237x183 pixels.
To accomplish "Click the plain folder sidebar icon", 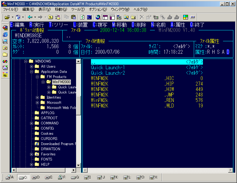I will pyautogui.click(x=5, y=54).
